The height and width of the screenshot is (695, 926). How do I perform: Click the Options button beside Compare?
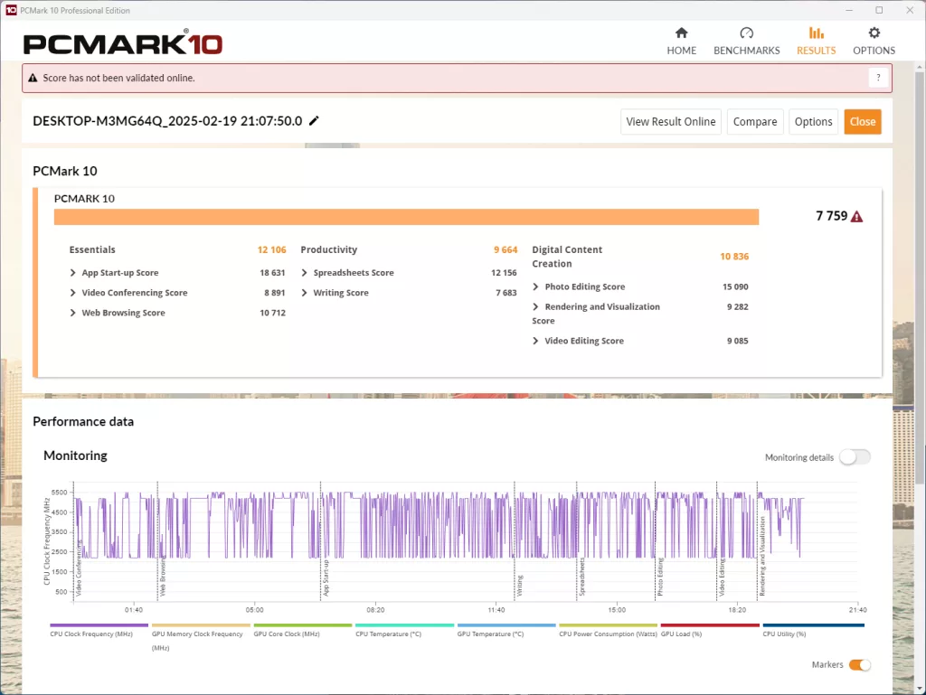click(x=813, y=121)
